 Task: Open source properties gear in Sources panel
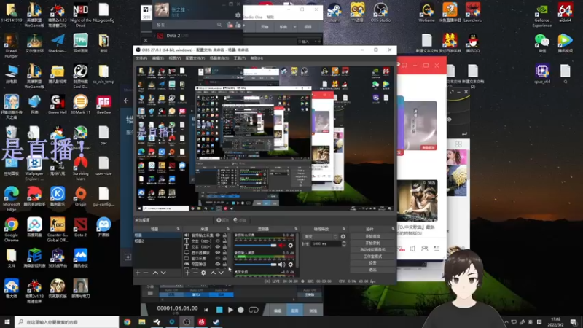point(203,273)
